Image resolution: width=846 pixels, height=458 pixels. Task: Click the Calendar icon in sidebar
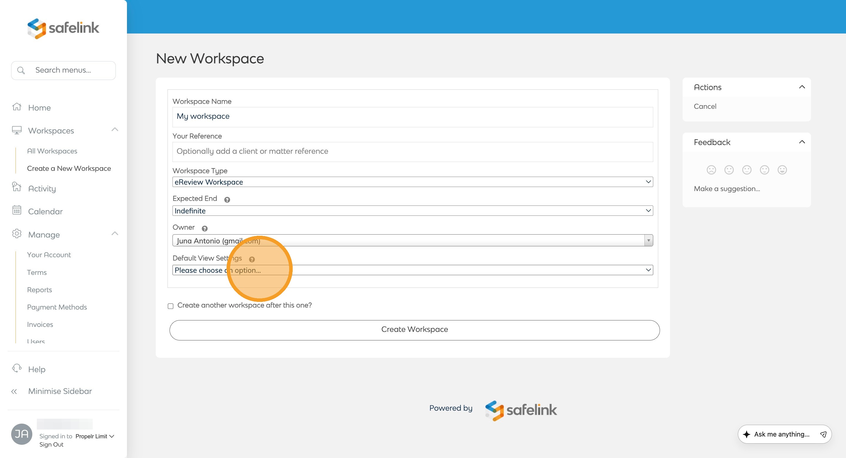(x=17, y=210)
